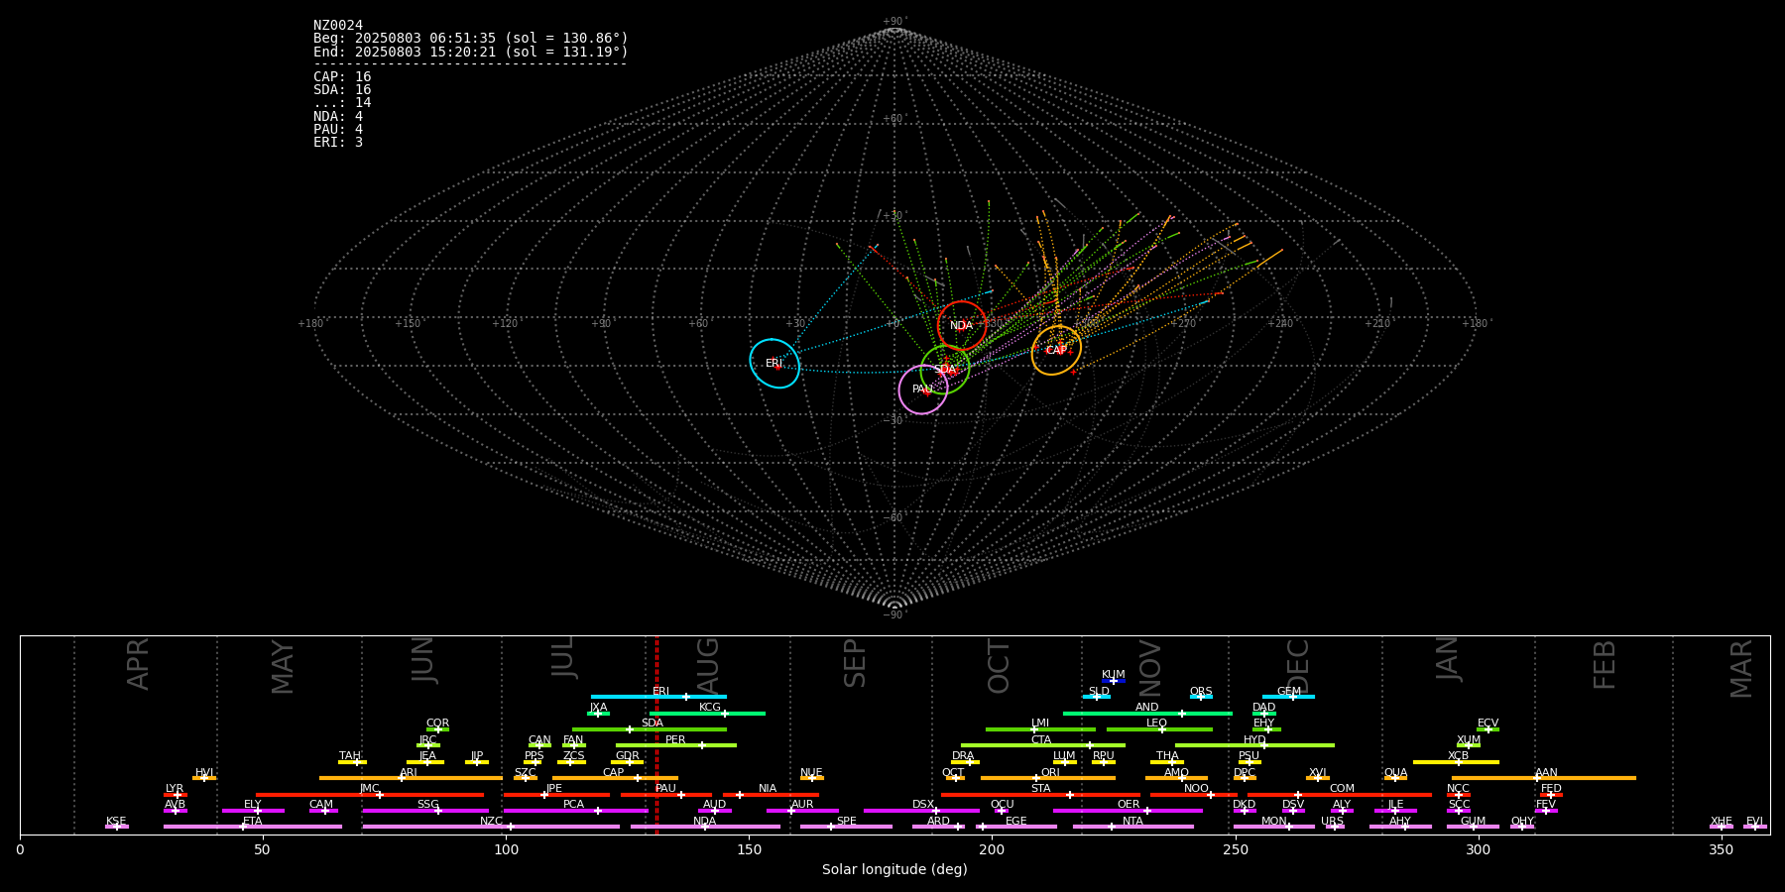Select the ETA shower bar in timeline
This screenshot has height=892, width=1785.
pos(253,827)
